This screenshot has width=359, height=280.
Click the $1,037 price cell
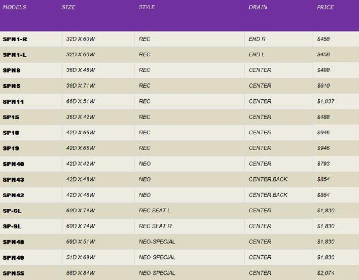coord(326,102)
